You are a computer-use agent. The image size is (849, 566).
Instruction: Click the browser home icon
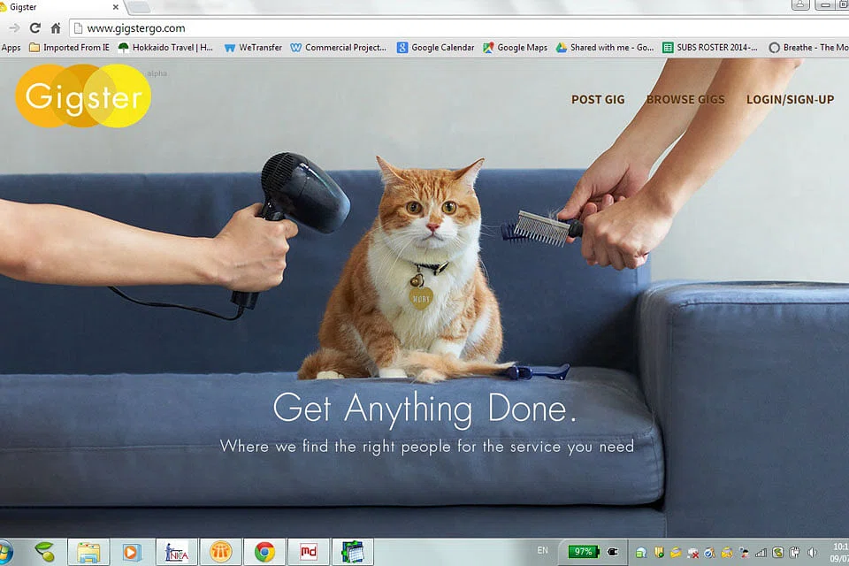[56, 28]
